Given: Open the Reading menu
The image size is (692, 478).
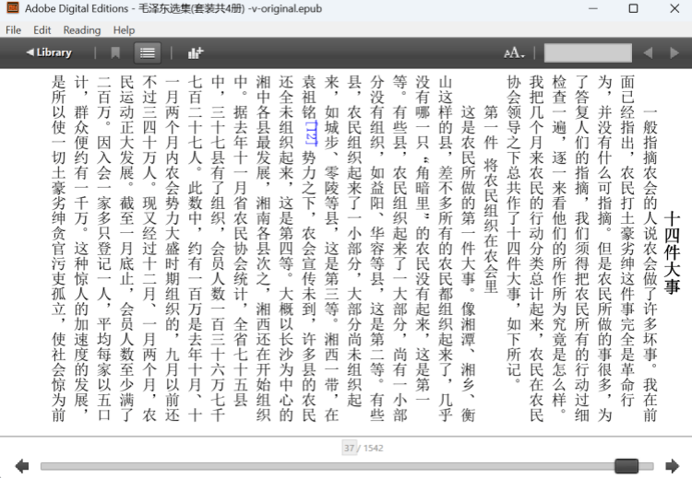Looking at the screenshot, I should coord(81,30).
